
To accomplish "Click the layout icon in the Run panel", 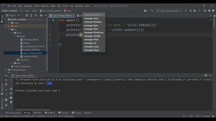I will [6, 100].
